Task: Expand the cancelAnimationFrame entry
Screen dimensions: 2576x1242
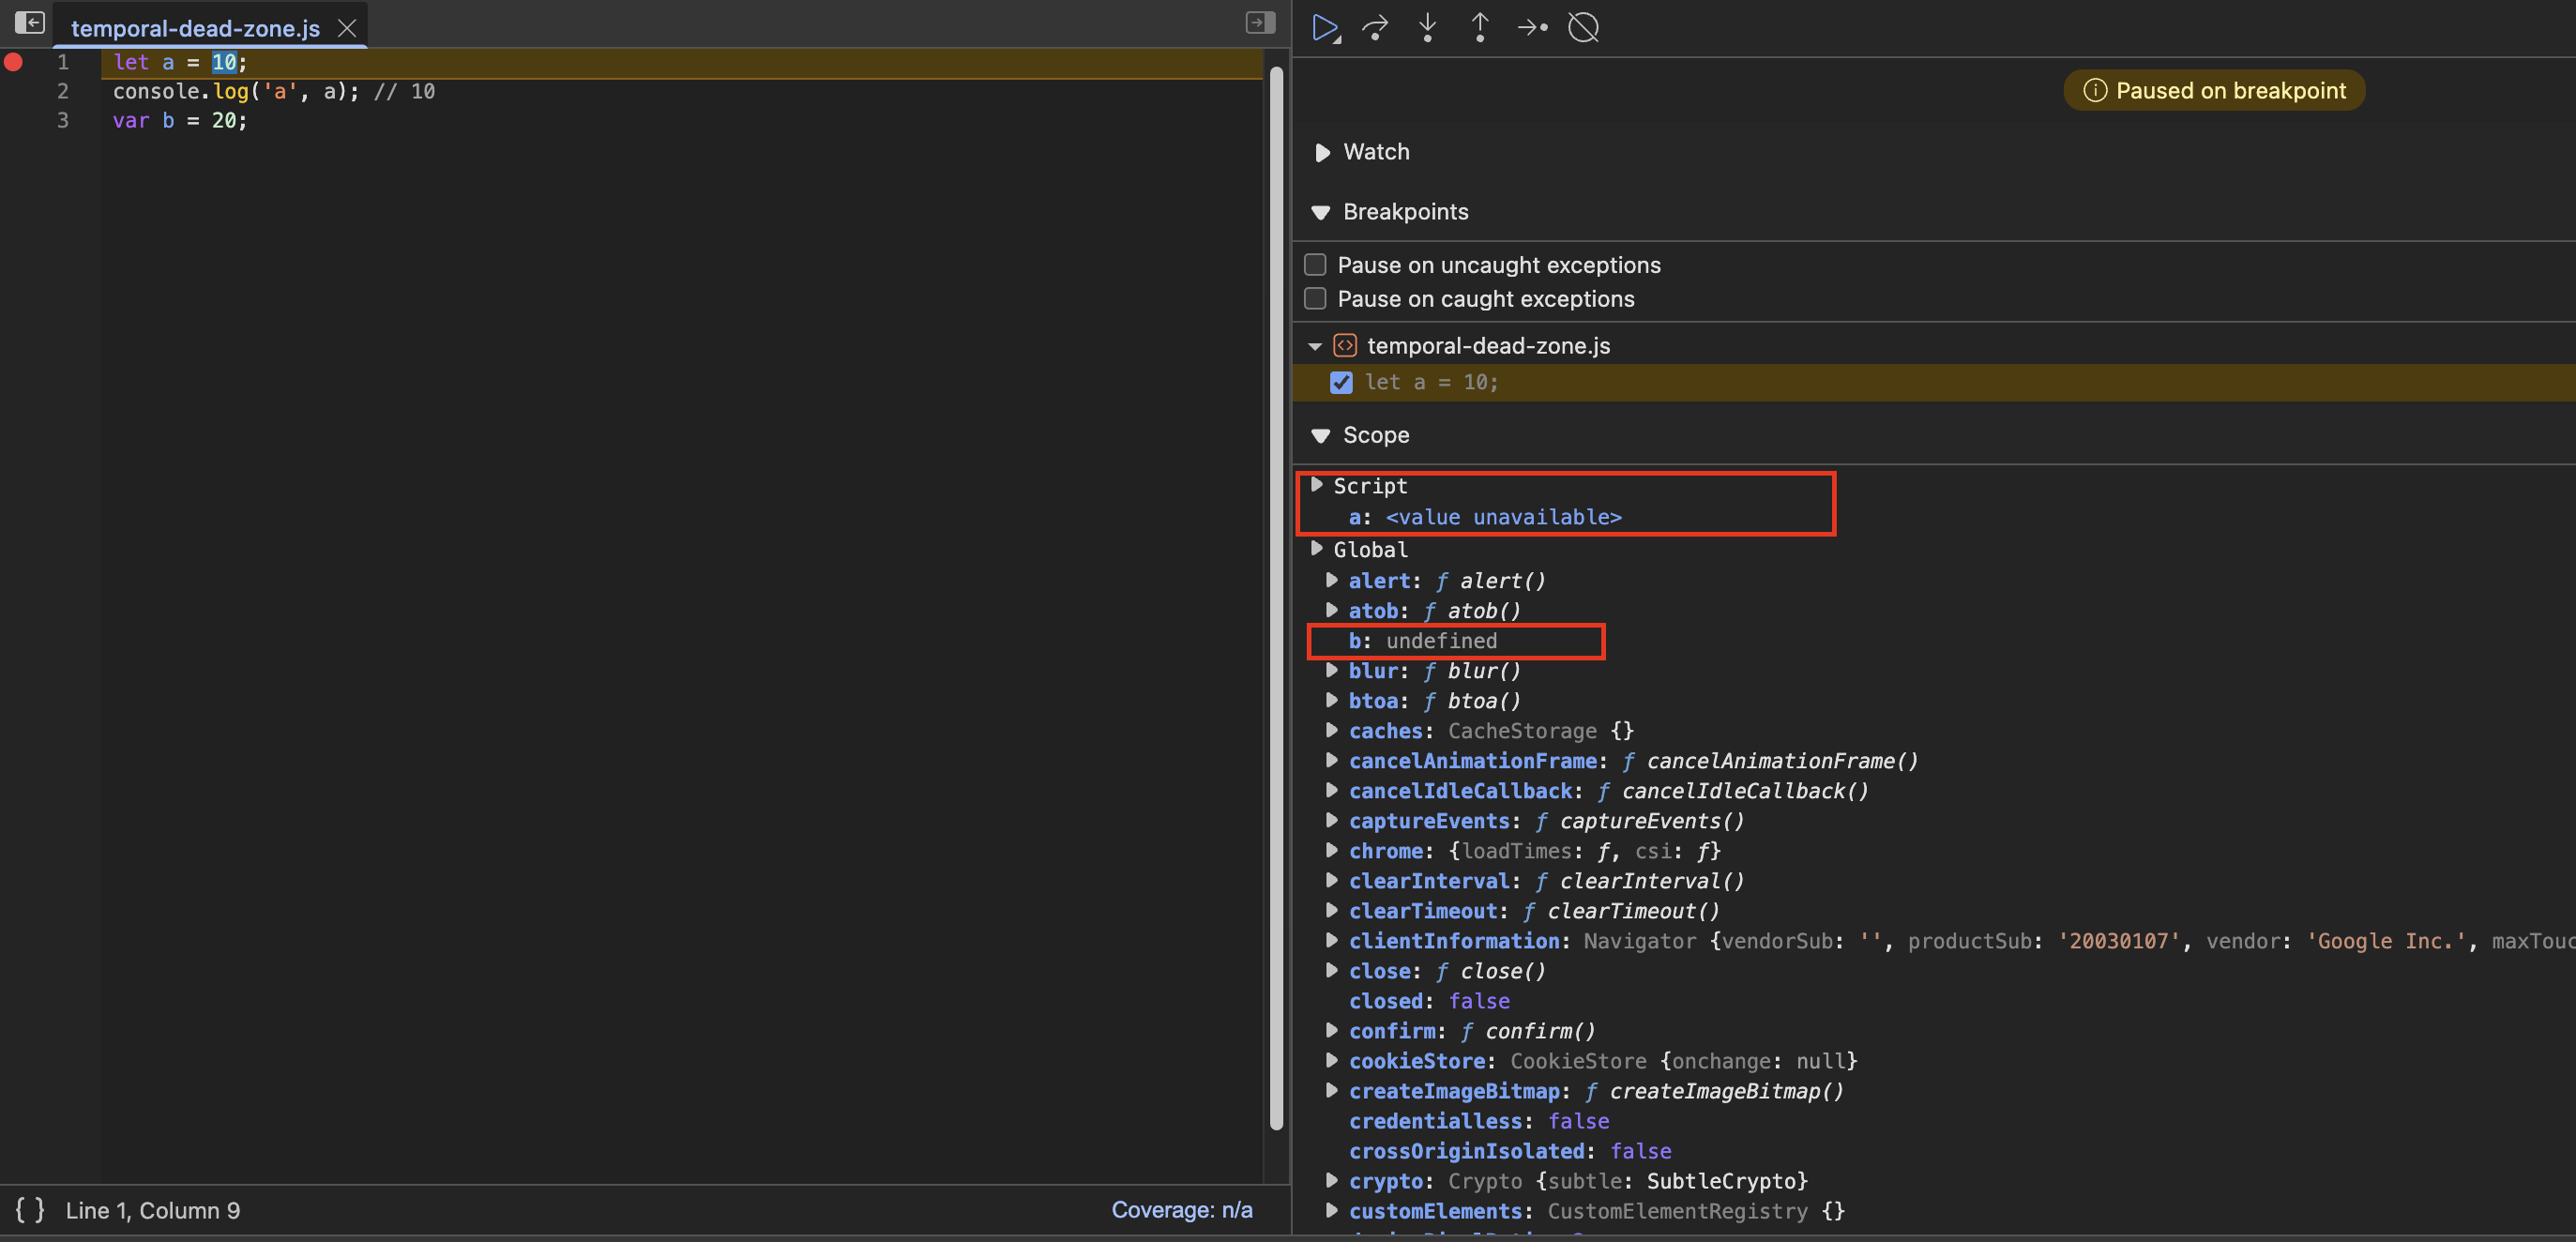Action: pos(1332,759)
